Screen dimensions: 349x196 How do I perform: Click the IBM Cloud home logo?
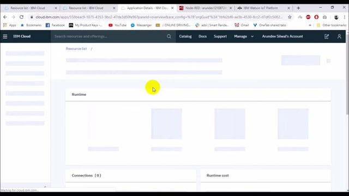(x=22, y=36)
